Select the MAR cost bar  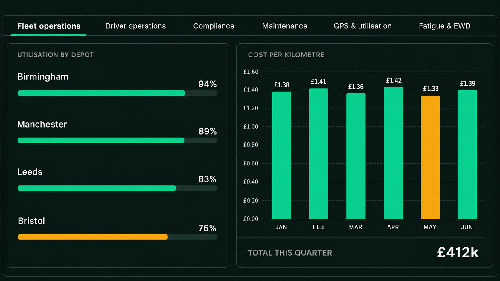(356, 156)
